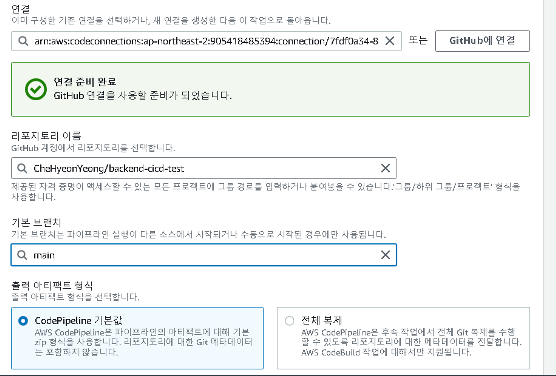The width and height of the screenshot is (556, 376).
Task: Click the 기본 브랜치 field label
Action: 36,222
